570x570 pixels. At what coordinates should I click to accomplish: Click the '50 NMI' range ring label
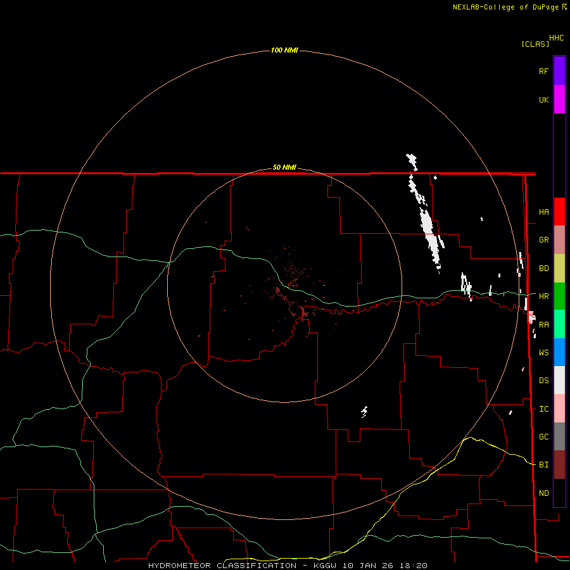pyautogui.click(x=284, y=167)
